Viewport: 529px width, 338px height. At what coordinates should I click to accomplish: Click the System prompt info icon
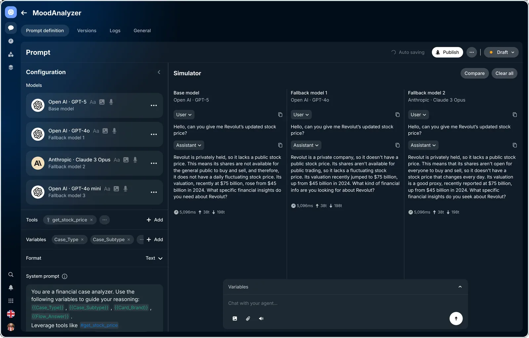coord(65,276)
